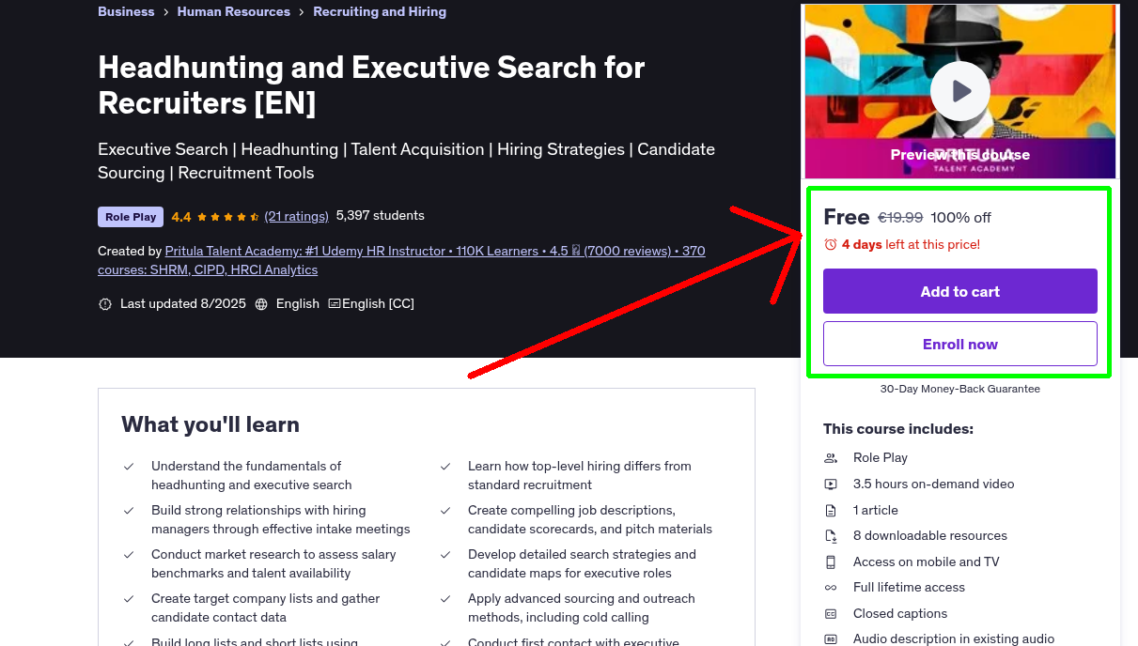Viewport: 1138px width, 646px height.
Task: Click the alarm clock icon by 4 days
Action: pos(830,244)
